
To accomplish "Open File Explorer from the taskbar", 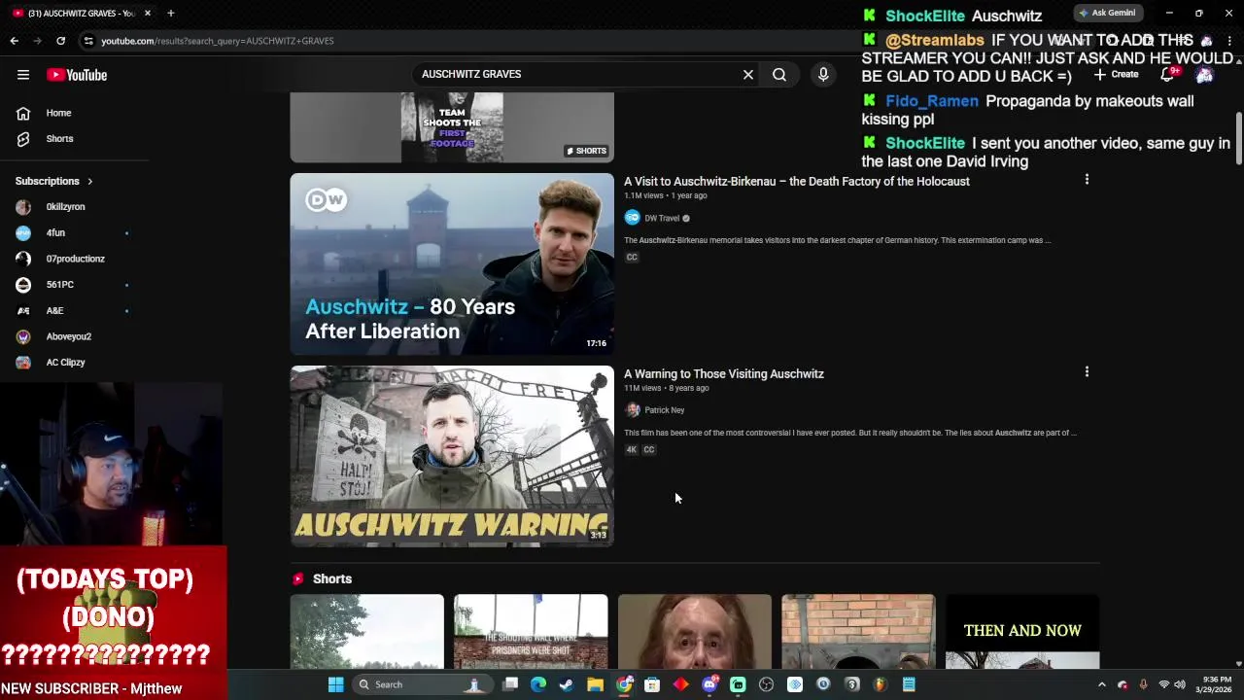I will tap(596, 684).
